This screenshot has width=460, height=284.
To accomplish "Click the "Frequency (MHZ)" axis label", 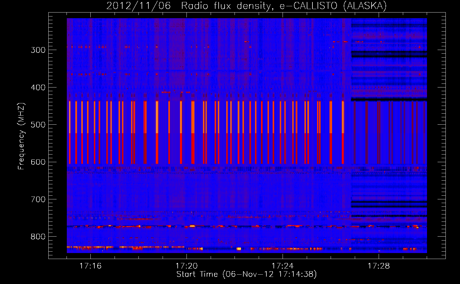I will pos(21,136).
